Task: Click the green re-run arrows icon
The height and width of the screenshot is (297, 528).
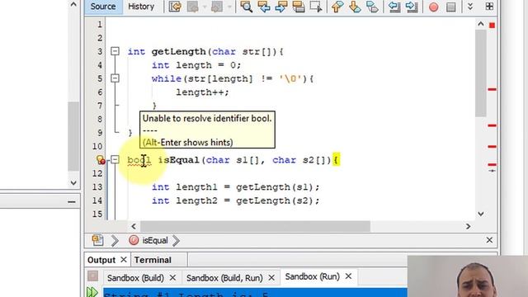Action: point(92,292)
